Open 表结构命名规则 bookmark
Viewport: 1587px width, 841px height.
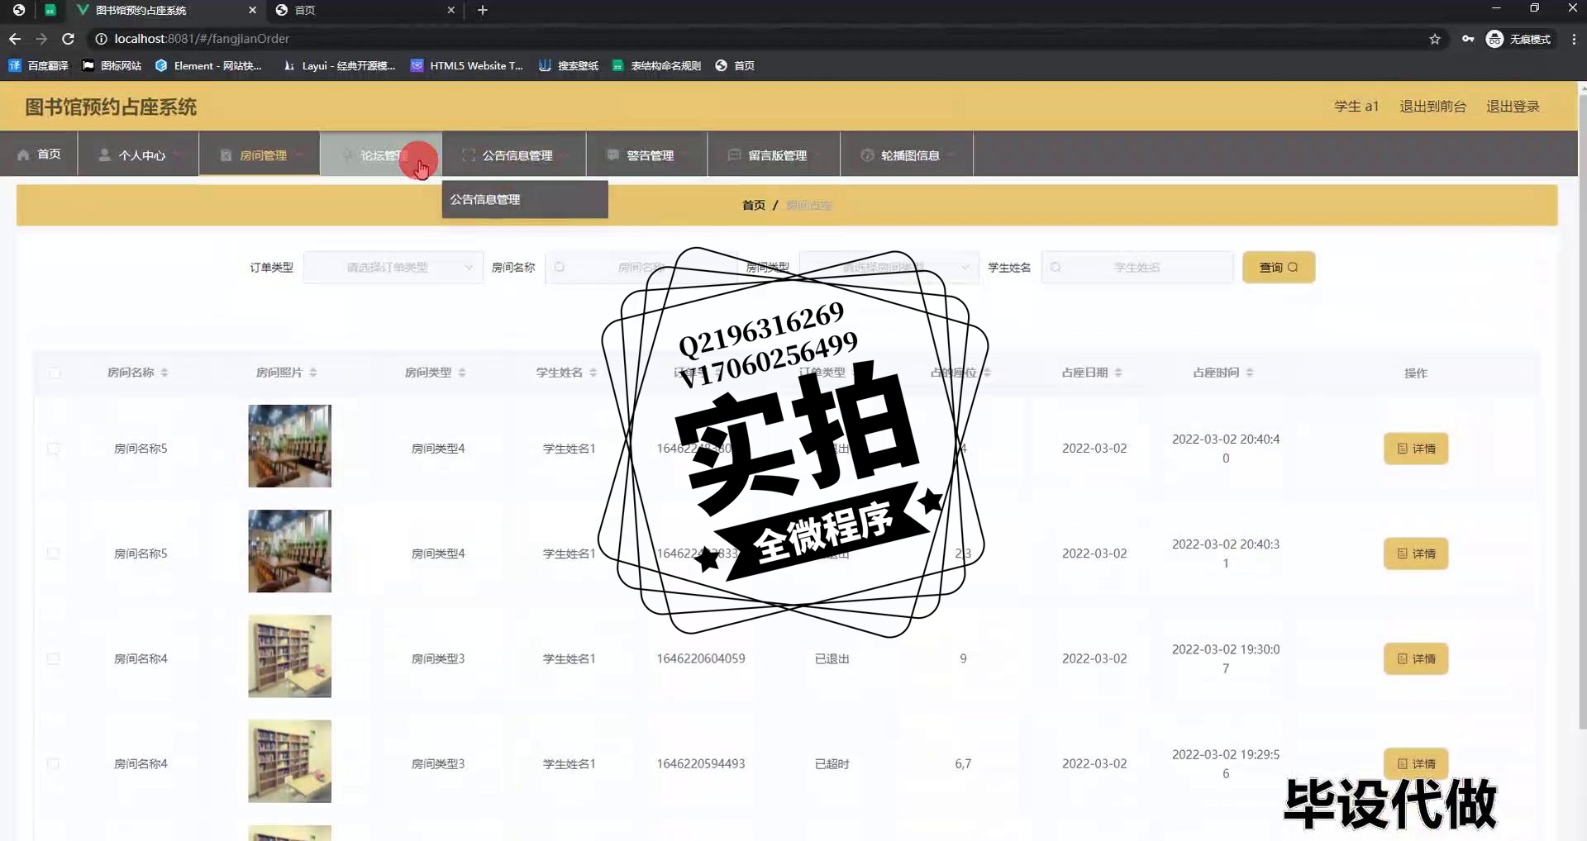[x=656, y=65]
